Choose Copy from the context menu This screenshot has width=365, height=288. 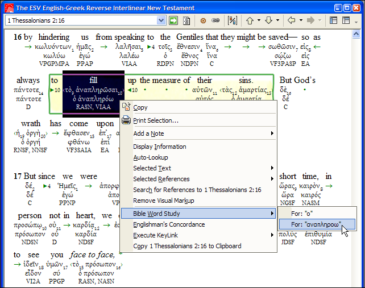point(140,107)
